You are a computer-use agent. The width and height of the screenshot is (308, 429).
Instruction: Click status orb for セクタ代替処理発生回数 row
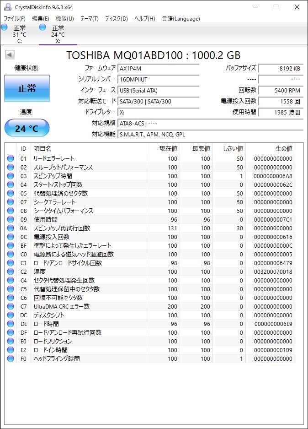point(11,280)
